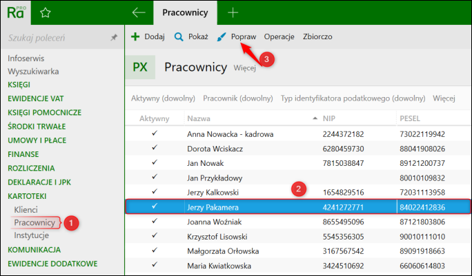Click the back arrow icon

click(x=139, y=12)
